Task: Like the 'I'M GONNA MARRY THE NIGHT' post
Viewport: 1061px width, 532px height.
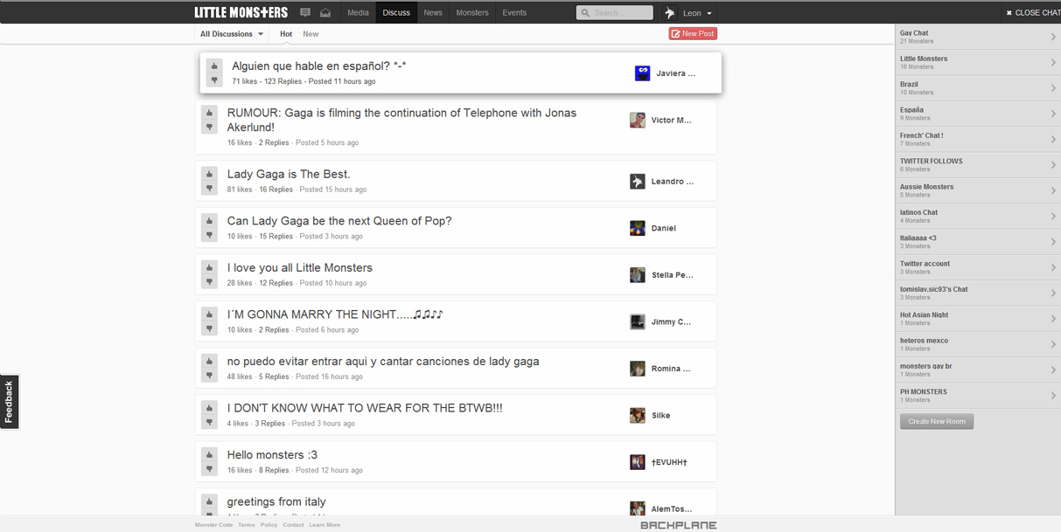Action: pyautogui.click(x=209, y=315)
